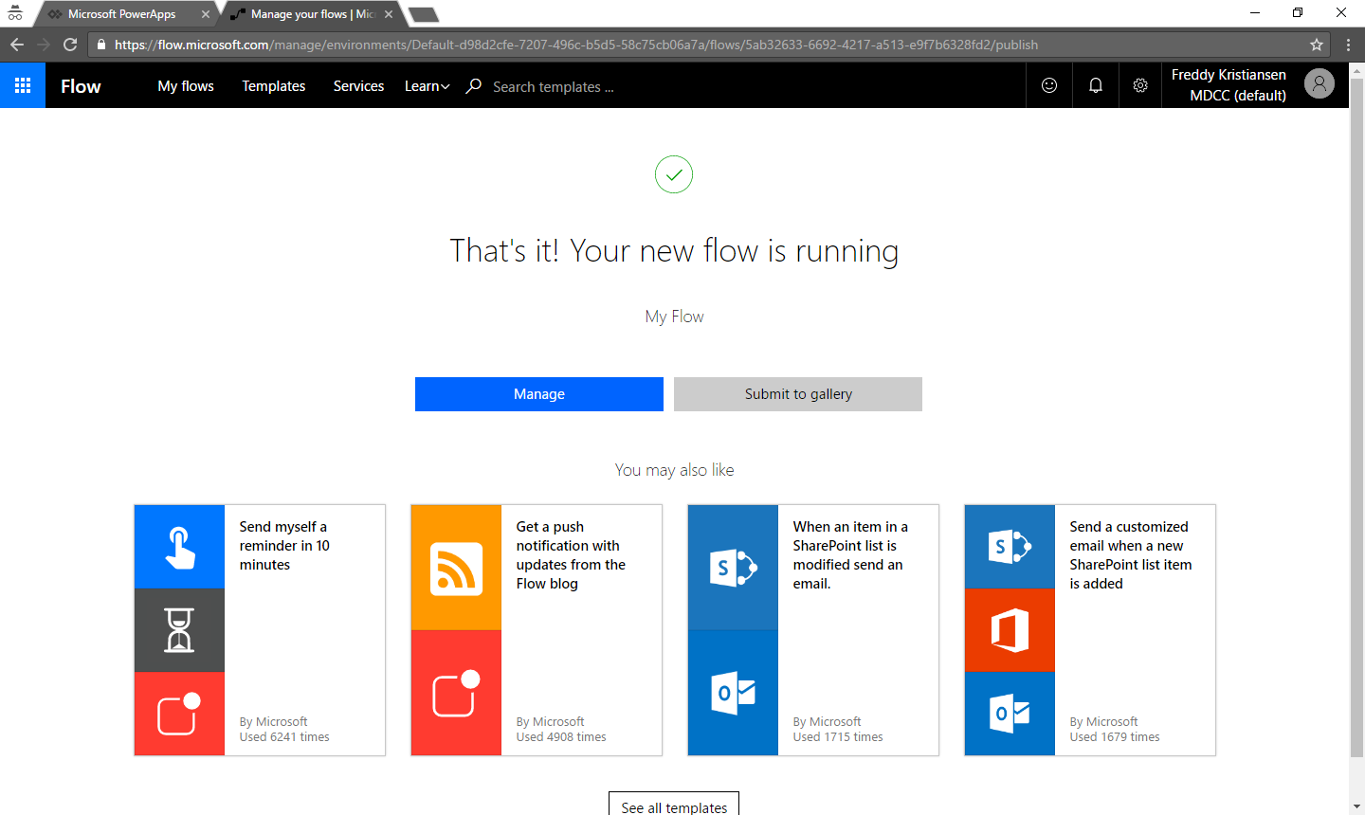Expand the Learn dropdown menu
The image size is (1365, 815).
coord(427,86)
